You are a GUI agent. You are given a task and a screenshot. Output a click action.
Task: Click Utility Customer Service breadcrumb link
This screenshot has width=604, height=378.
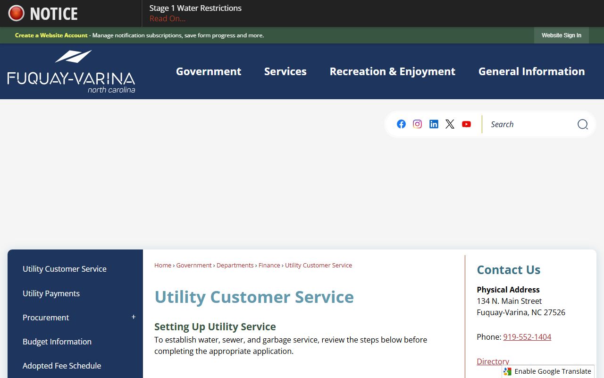click(319, 265)
